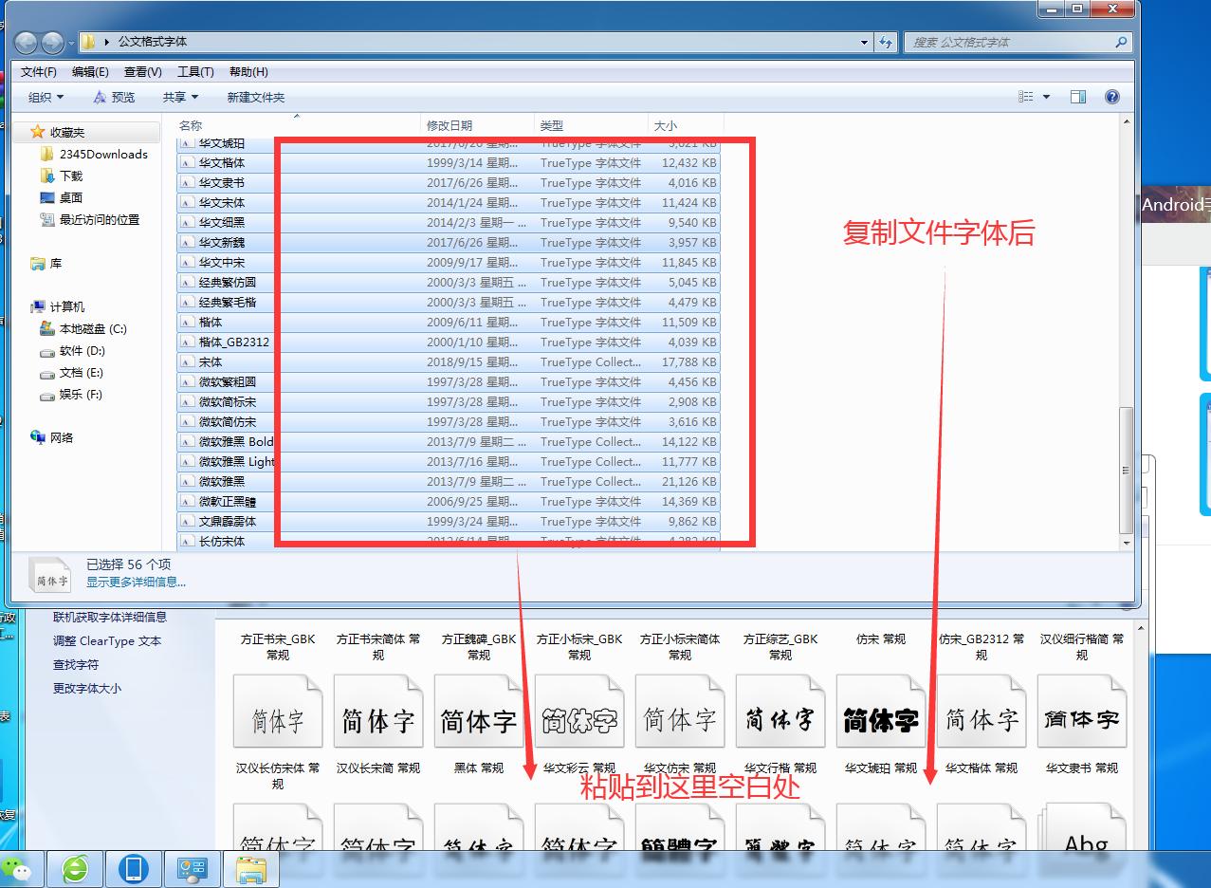The image size is (1211, 888).
Task: Click the refresh icon beside the address bar
Action: click(884, 42)
